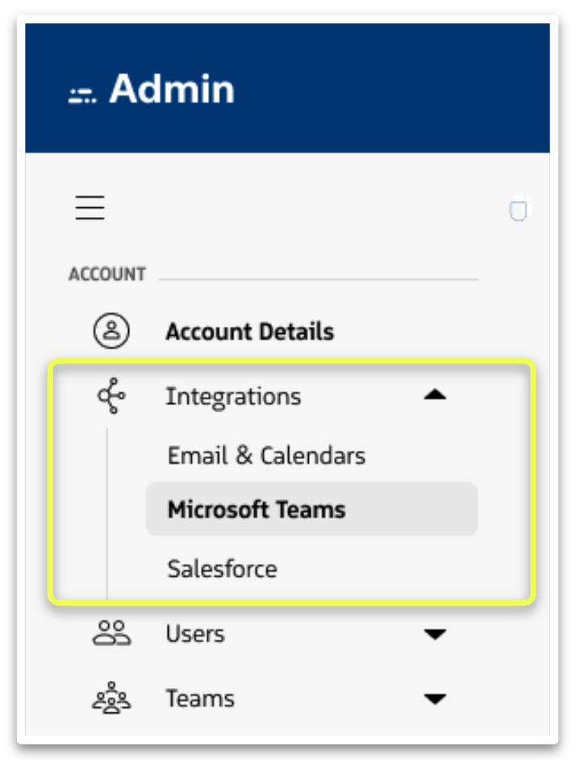Navigate to the Salesforce integration
576x760 pixels.
222,569
